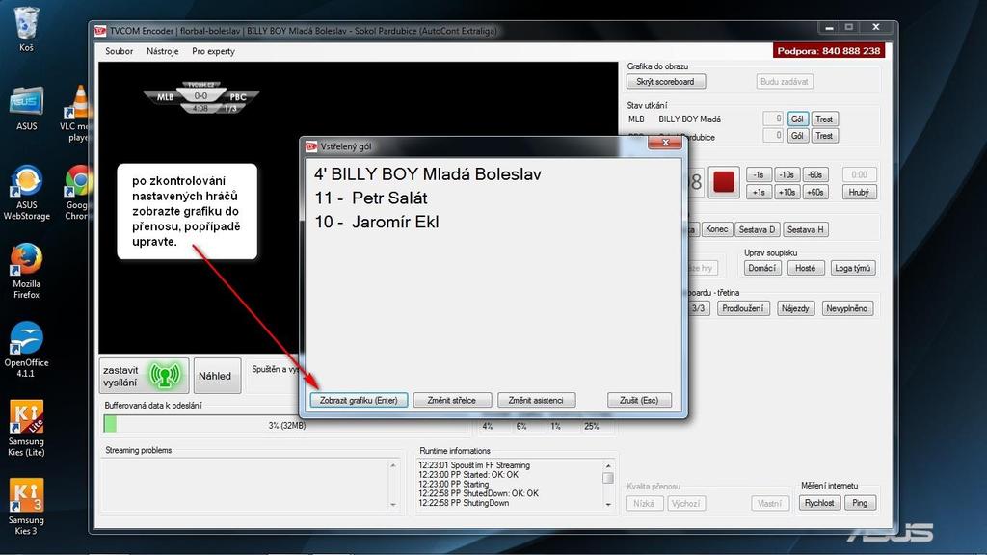Viewport: 987px width, 555px height.
Task: Select Prodloužení period button
Action: [x=743, y=309]
